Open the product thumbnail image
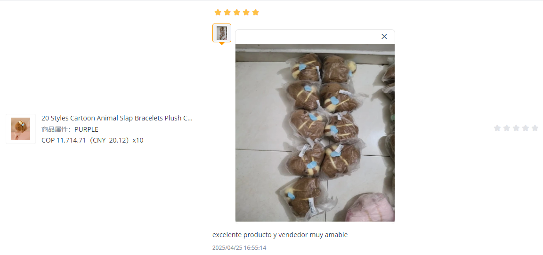 (21, 129)
